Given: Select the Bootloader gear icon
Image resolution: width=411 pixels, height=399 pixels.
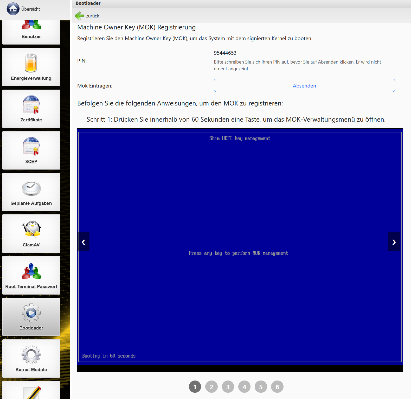Looking at the screenshot, I should 31,313.
